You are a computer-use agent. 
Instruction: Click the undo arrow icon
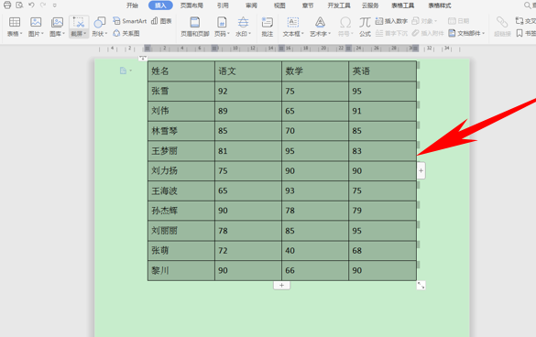31,5
